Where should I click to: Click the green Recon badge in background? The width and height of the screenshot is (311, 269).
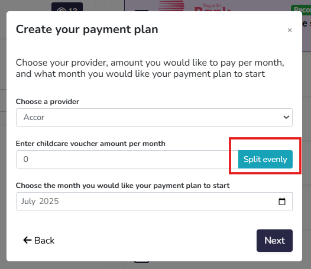pos(301,8)
